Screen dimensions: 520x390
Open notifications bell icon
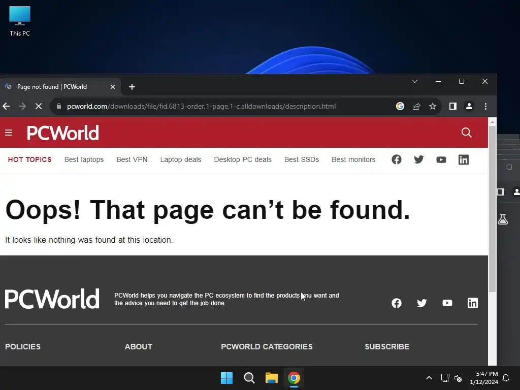point(506,378)
